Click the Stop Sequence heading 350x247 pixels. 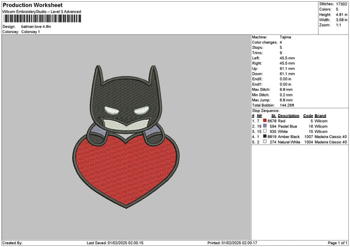264,110
